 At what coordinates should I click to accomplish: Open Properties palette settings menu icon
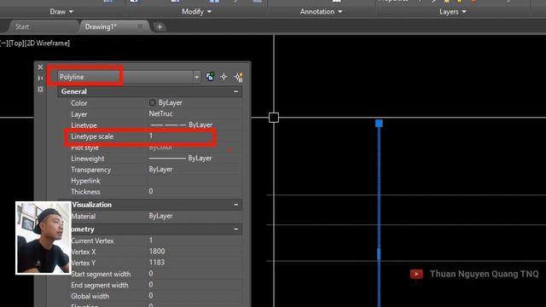click(x=40, y=90)
